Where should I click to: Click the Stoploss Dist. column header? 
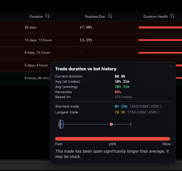[x=95, y=17]
